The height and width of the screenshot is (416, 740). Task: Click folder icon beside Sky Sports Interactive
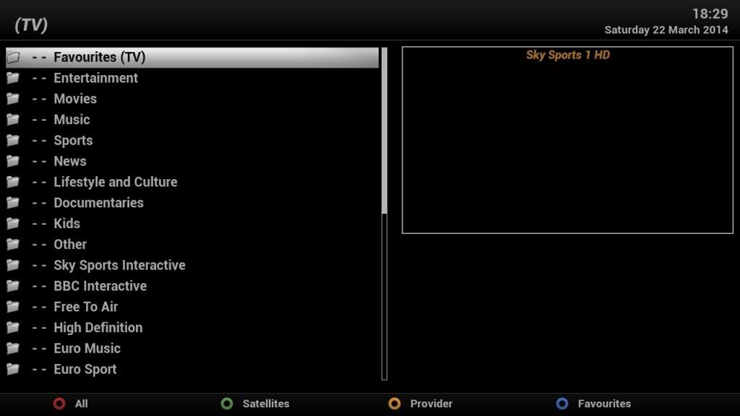point(13,265)
